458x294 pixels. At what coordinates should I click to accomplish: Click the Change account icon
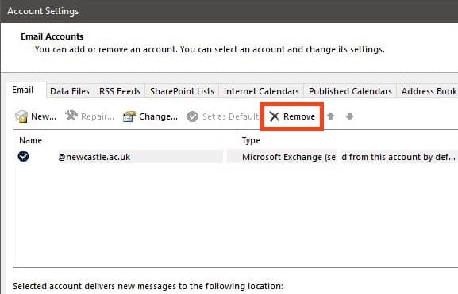coord(129,116)
